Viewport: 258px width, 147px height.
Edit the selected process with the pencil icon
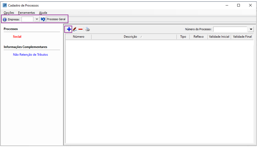75,29
